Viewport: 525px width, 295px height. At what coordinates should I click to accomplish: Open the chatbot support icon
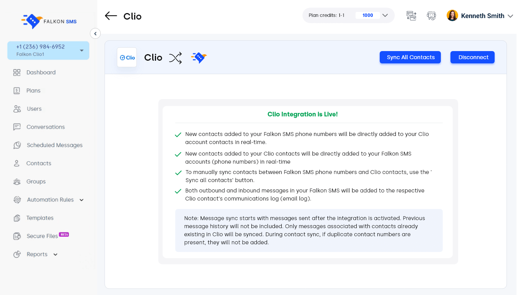(x=431, y=16)
